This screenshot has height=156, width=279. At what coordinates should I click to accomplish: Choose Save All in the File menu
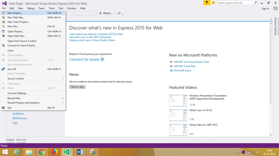(33, 69)
